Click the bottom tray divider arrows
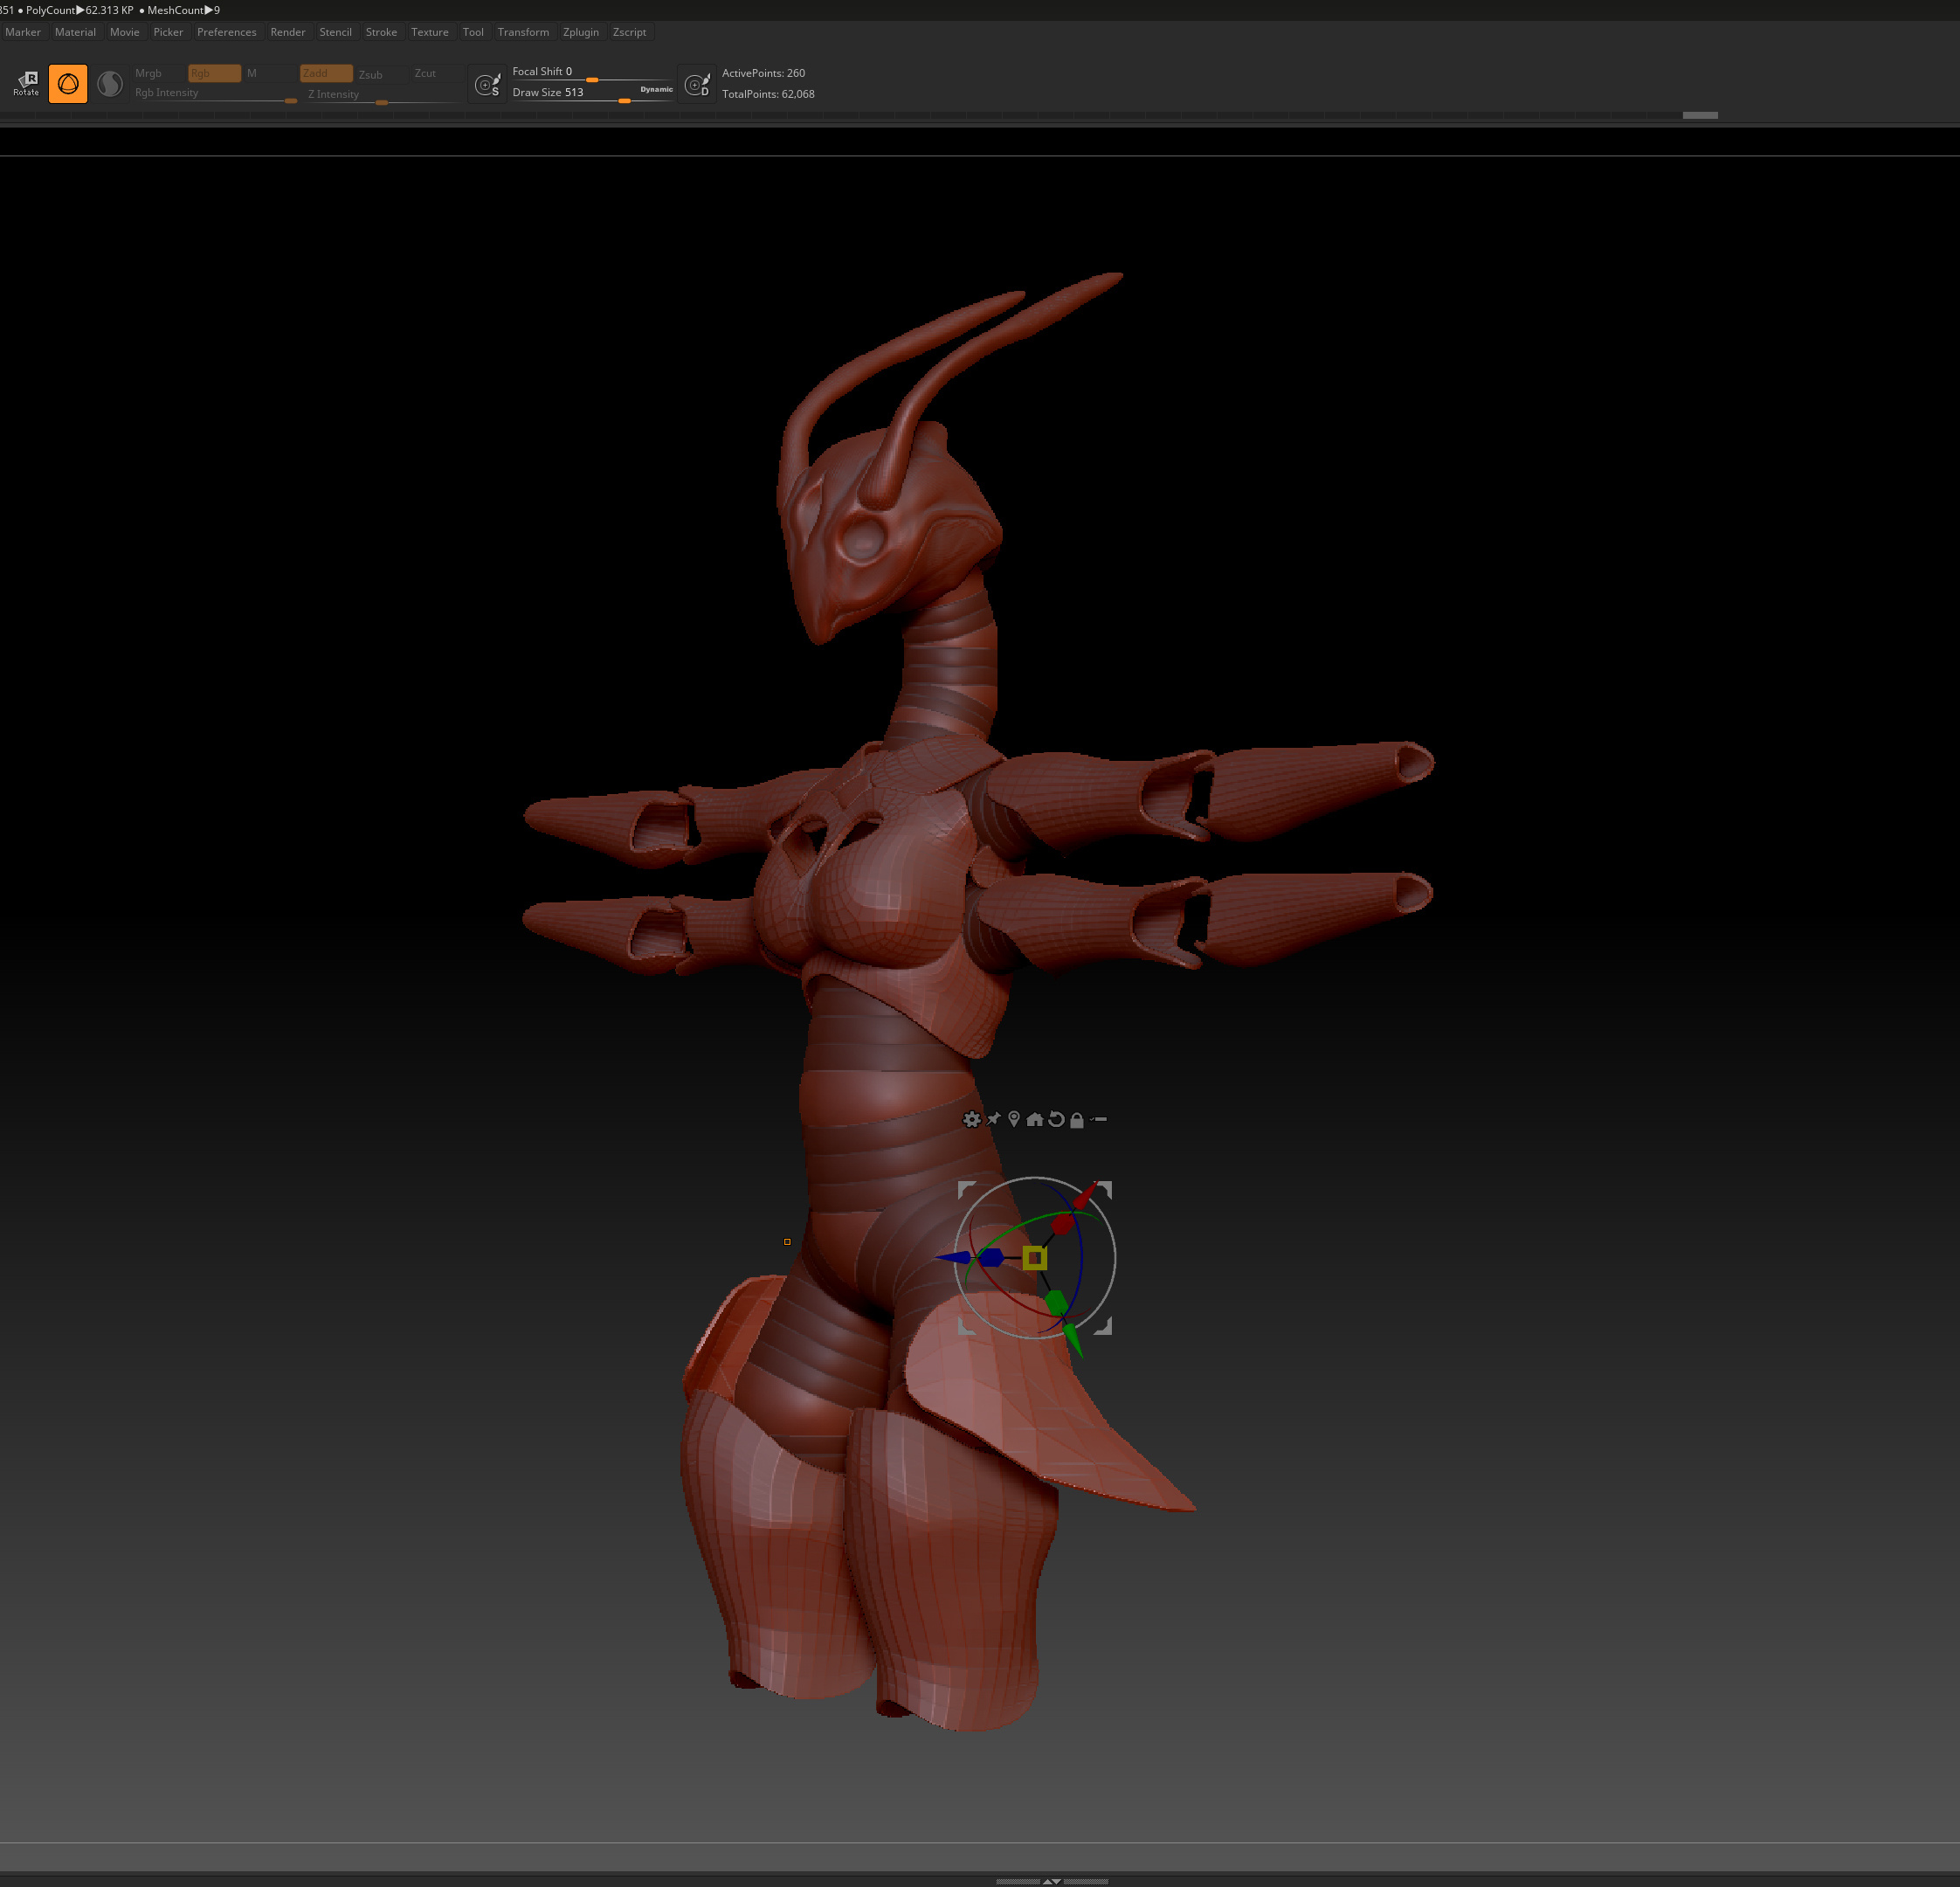 [1052, 1881]
